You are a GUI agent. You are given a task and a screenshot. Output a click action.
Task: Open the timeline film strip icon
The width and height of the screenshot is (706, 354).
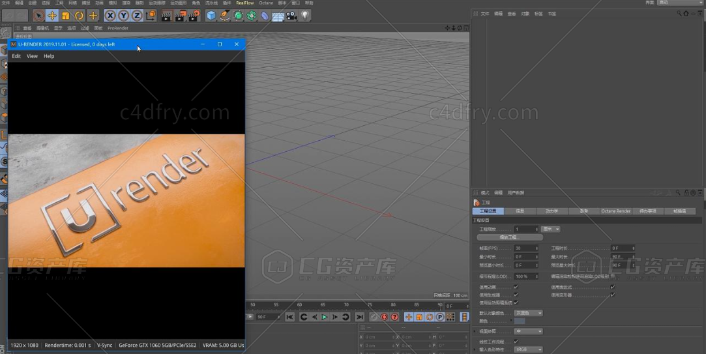click(464, 317)
